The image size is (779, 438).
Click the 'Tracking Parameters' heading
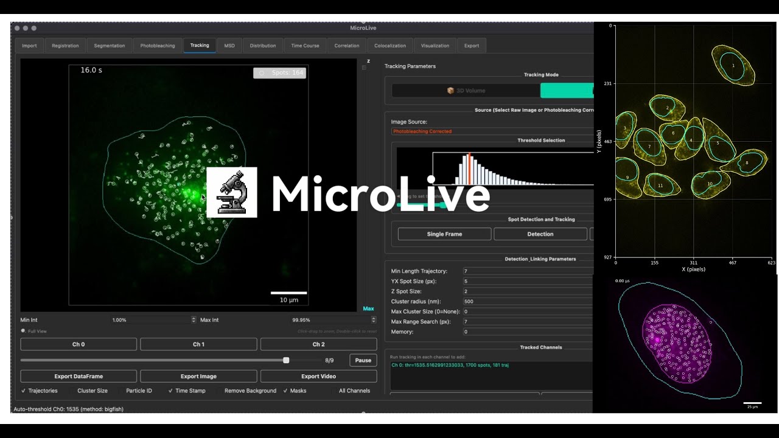(x=410, y=66)
